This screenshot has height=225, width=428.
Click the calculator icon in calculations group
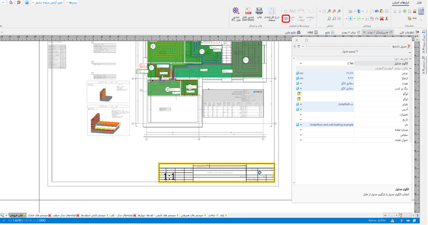point(421,11)
